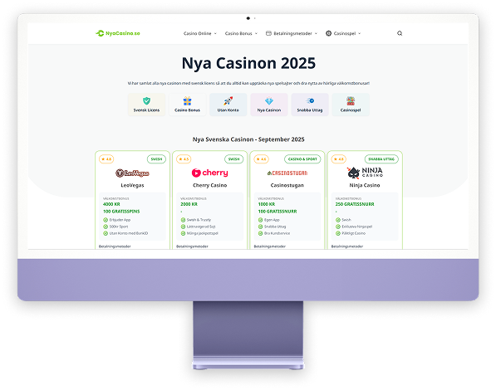Click the LeoVegas logo image

132,173
